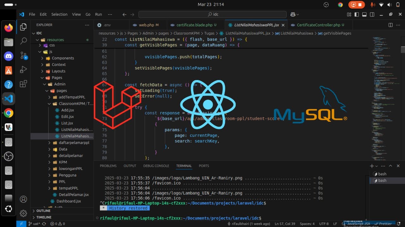The width and height of the screenshot is (405, 227).
Task: Go forward with the navigation arrow
Action: 133,15
